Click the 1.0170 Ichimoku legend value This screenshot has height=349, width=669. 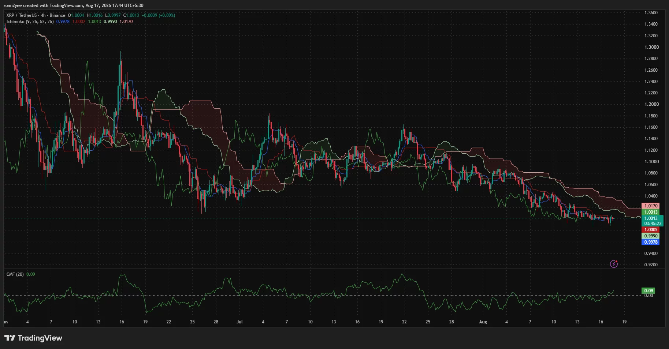(126, 22)
